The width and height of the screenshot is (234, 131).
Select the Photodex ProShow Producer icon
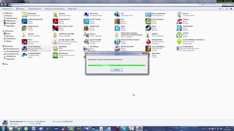click(117, 42)
